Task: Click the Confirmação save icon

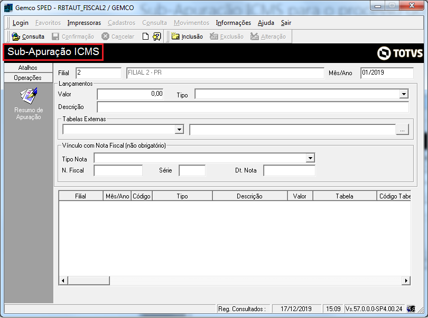Action: [x=55, y=37]
